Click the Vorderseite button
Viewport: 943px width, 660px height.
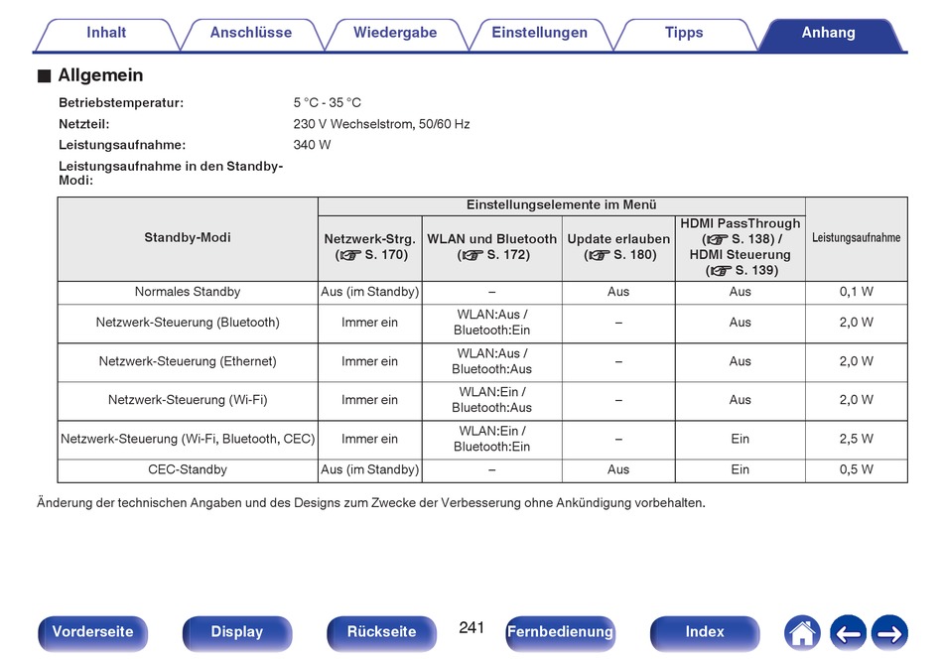click(x=92, y=633)
